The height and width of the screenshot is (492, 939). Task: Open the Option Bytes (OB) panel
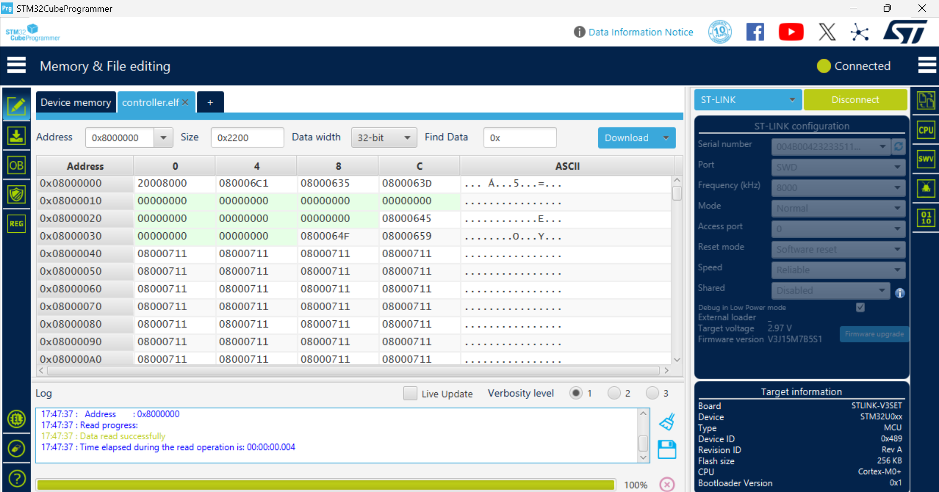click(16, 165)
